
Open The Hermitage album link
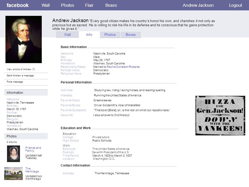pyautogui.click(x=32, y=170)
